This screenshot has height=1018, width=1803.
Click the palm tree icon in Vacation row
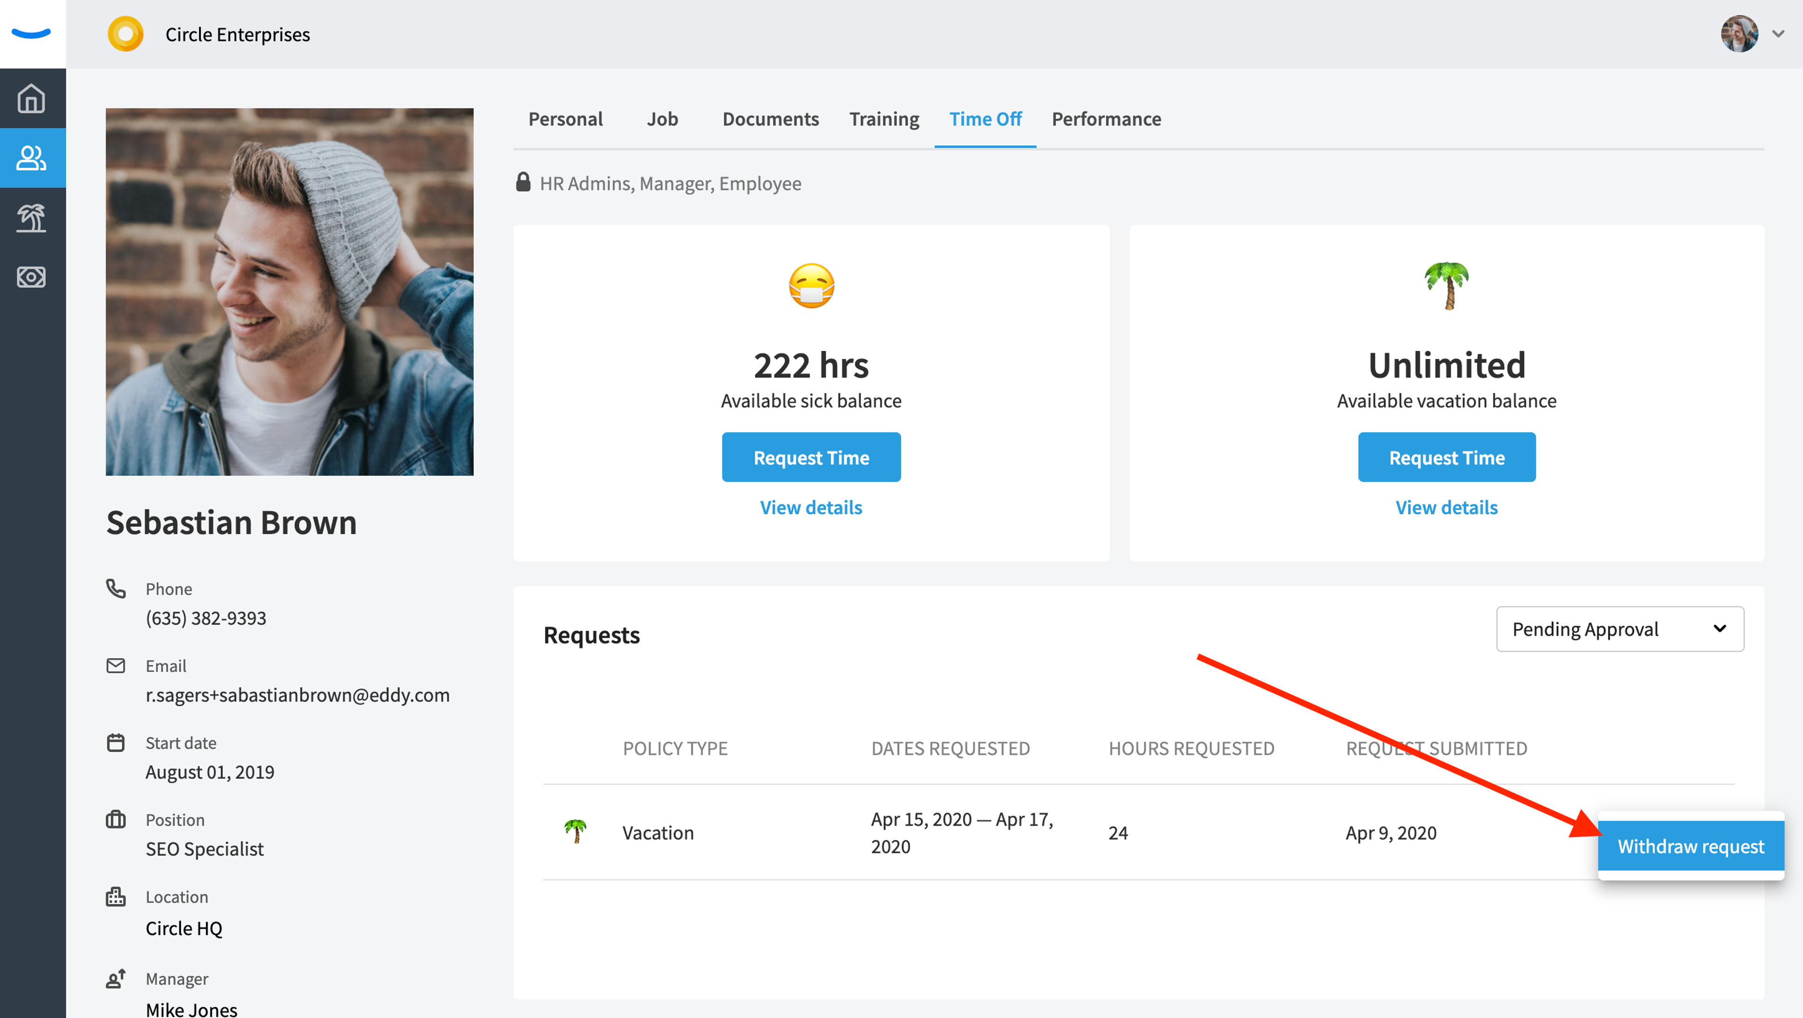(575, 831)
